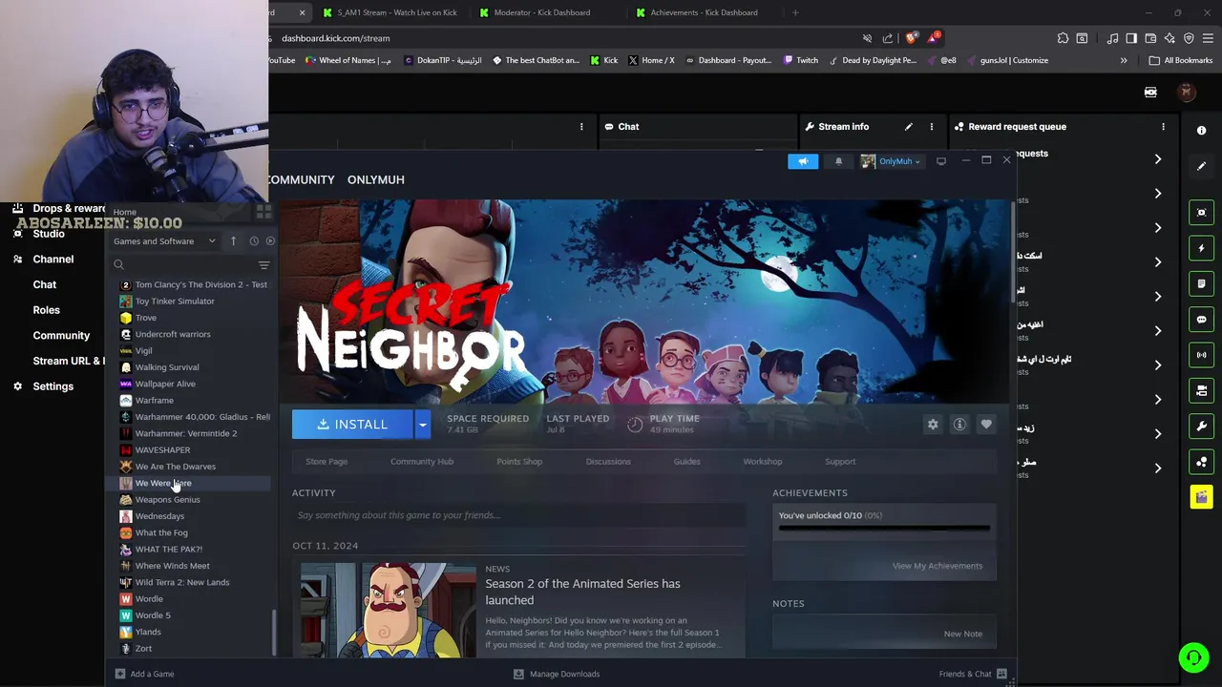
Task: Select Warframe in the library list
Action: click(x=155, y=401)
